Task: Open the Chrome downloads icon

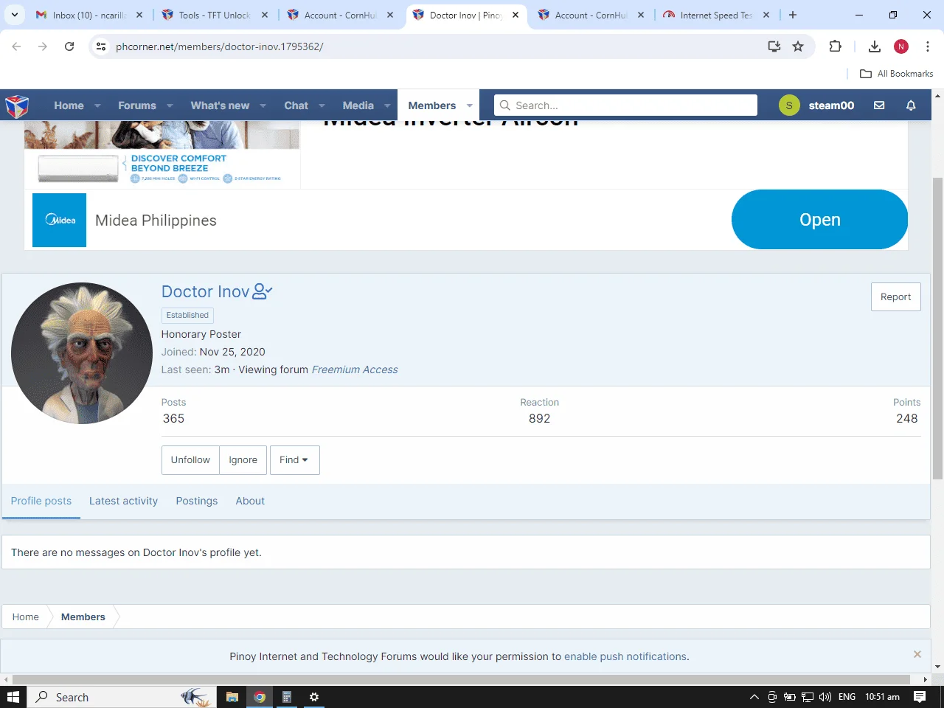Action: 875,46
